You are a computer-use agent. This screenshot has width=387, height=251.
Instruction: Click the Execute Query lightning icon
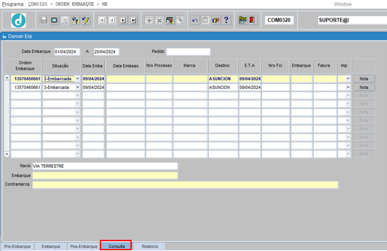(x=86, y=20)
